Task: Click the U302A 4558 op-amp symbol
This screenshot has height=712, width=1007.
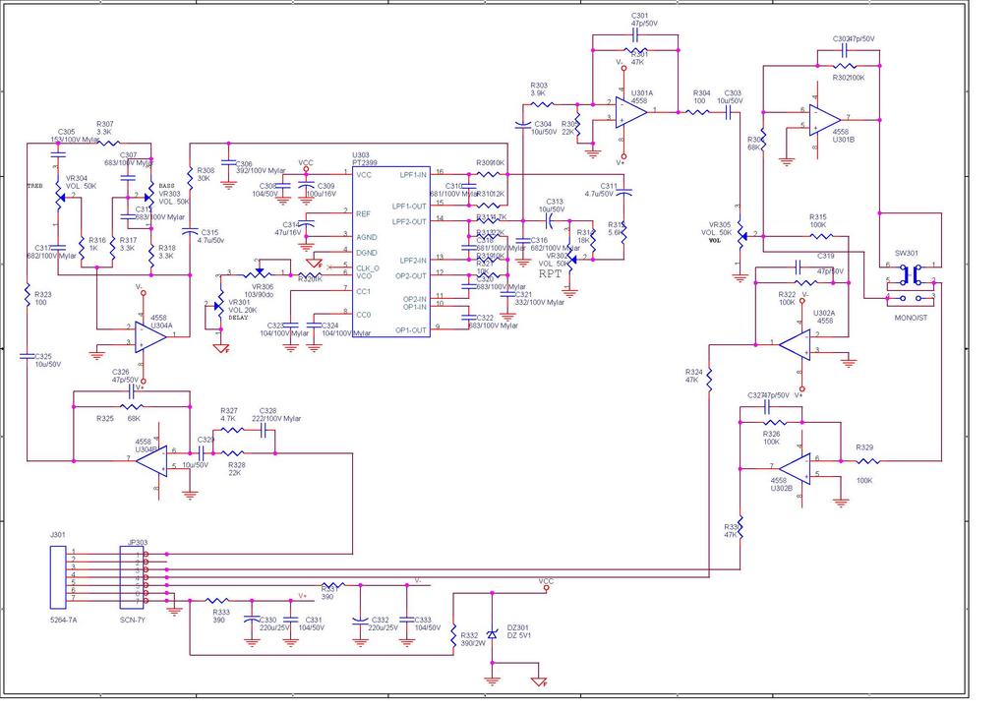Action: point(795,345)
